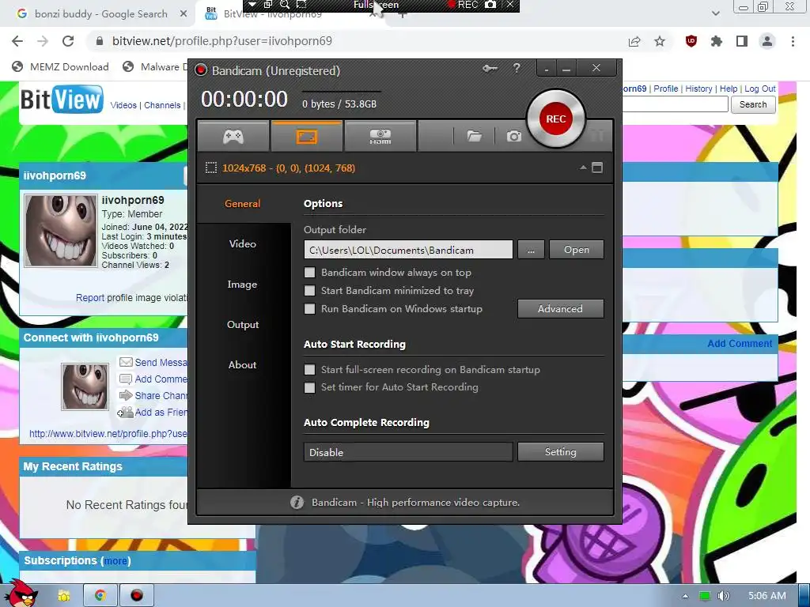
Task: Select Bandicam game recording mode gamepad icon
Action: tap(233, 136)
